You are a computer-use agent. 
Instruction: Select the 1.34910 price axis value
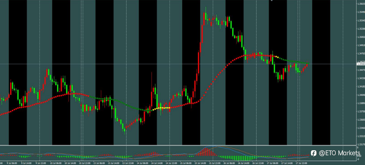click(x=361, y=45)
